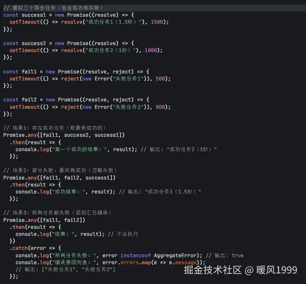Click the '.catch(error => {' line
This screenshot has height=284, width=306.
(x=35, y=248)
